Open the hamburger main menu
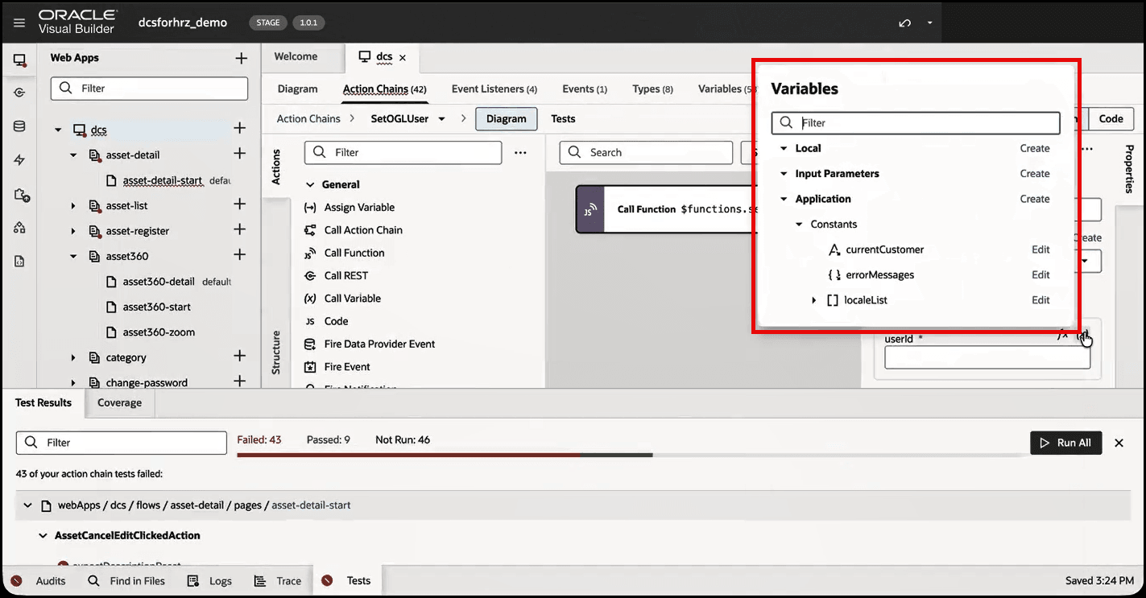This screenshot has width=1146, height=598. (19, 23)
